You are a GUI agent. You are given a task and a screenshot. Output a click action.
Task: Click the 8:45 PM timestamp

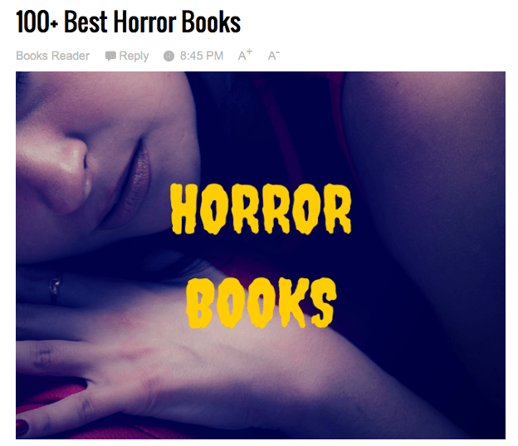(202, 56)
